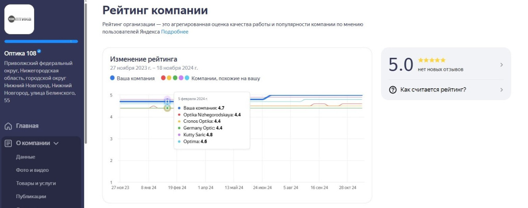Click the 5.0 rating value

point(401,65)
